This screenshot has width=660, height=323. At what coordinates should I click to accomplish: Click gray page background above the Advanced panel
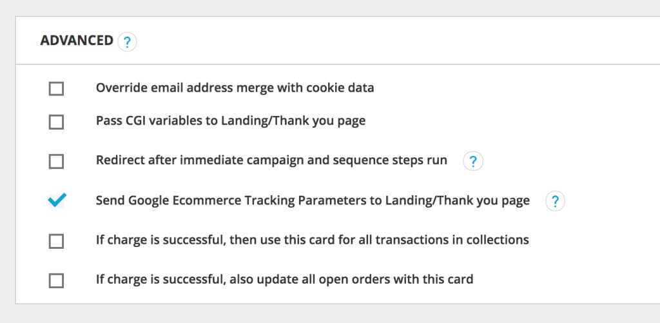coord(322,8)
